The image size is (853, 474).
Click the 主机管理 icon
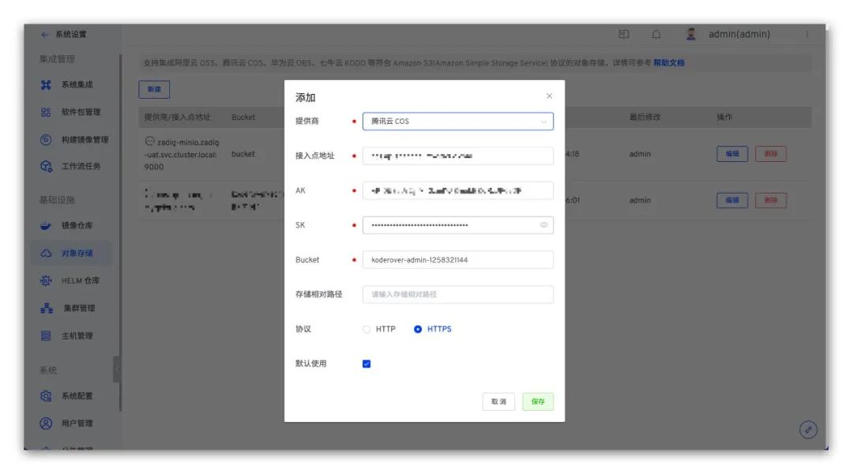click(x=46, y=337)
